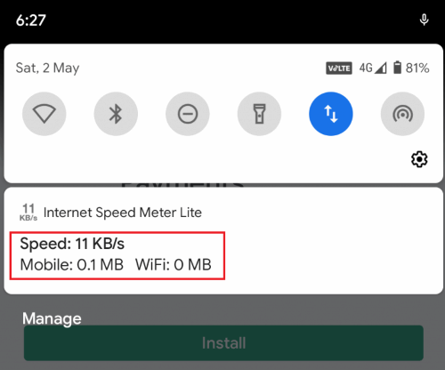Open Manage notifications link
This screenshot has width=445, height=370.
(x=52, y=318)
